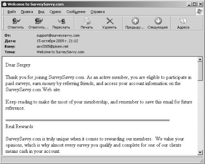The width and height of the screenshot is (205, 164).
Task: Go to next message with Следующее icon
Action: tap(158, 21)
